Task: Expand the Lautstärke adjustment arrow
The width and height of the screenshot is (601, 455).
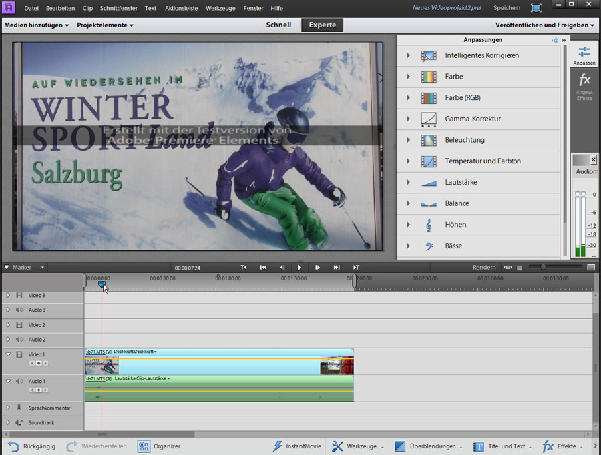Action: pos(409,182)
